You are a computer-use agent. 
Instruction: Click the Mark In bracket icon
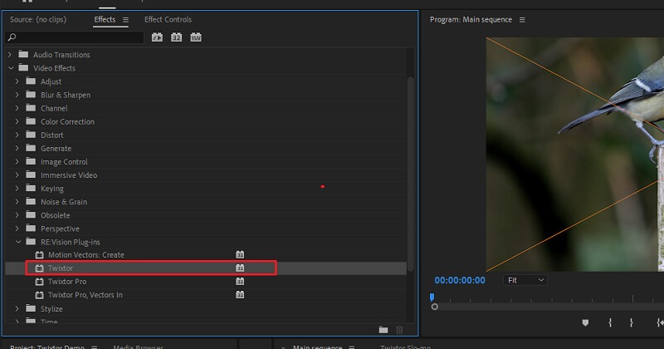(610, 322)
